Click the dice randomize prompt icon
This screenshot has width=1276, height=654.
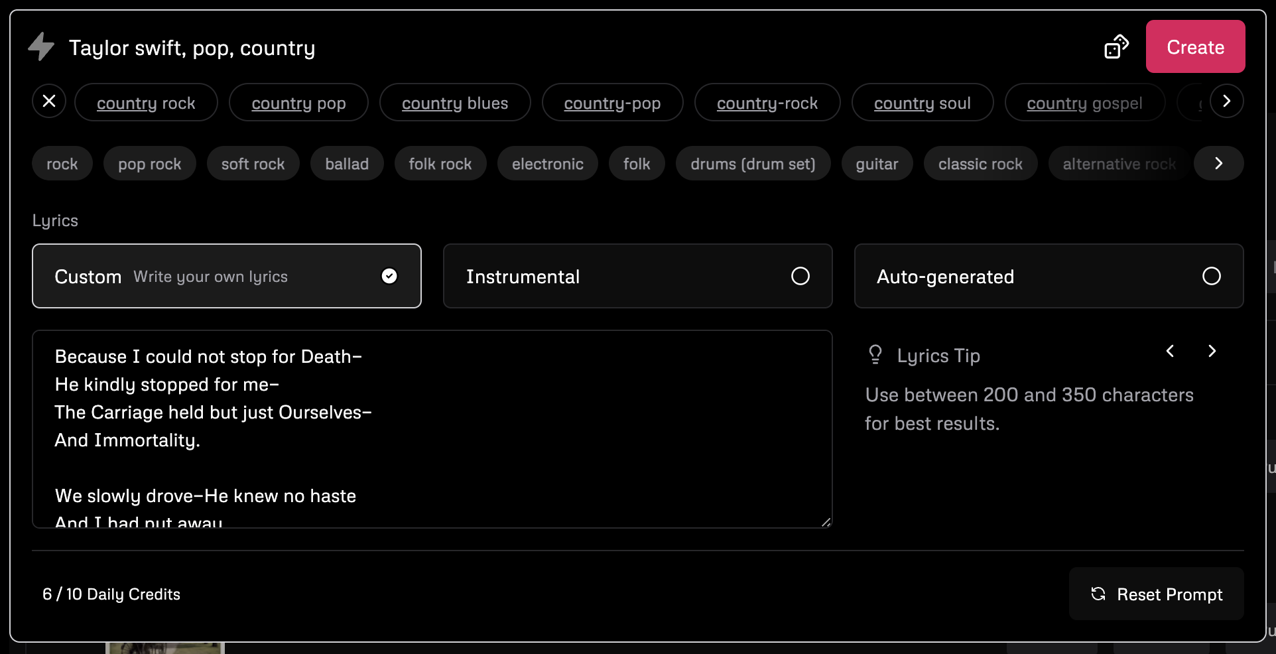point(1116,47)
